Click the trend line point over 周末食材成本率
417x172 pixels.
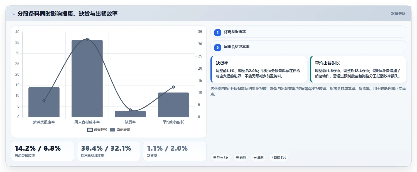pos(87,39)
